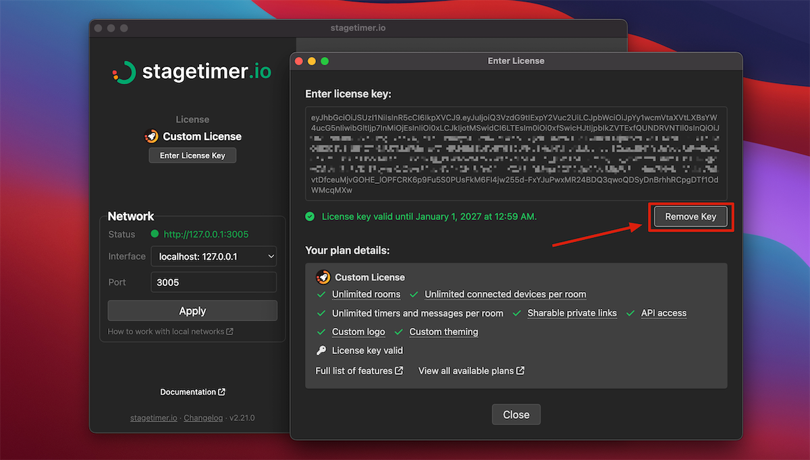Click the stagetimer.io logo

[x=192, y=71]
